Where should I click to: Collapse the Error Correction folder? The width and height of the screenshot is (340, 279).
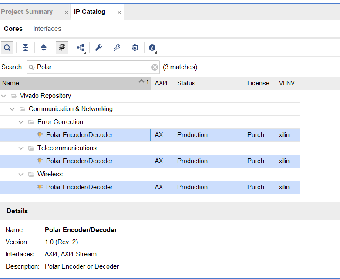point(21,122)
